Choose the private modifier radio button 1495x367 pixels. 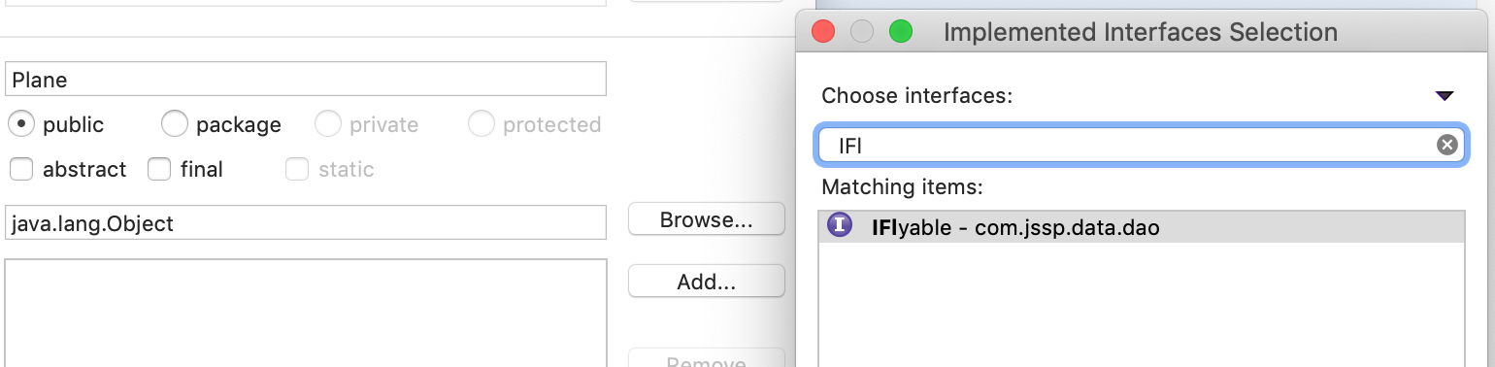(x=328, y=124)
